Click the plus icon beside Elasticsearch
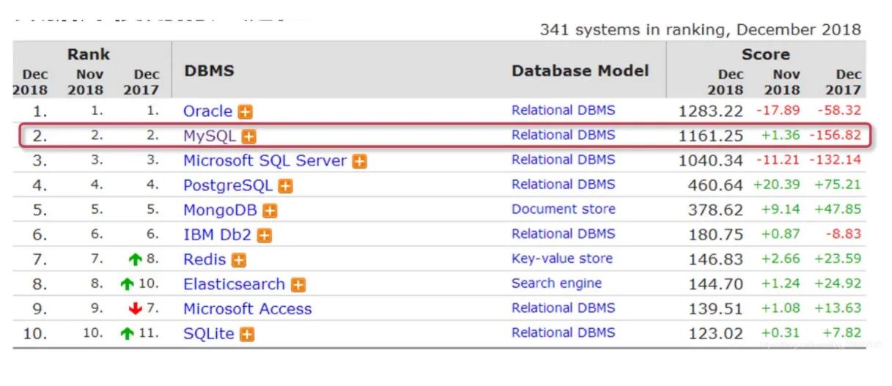Viewport: 892px width, 386px height. tap(298, 285)
